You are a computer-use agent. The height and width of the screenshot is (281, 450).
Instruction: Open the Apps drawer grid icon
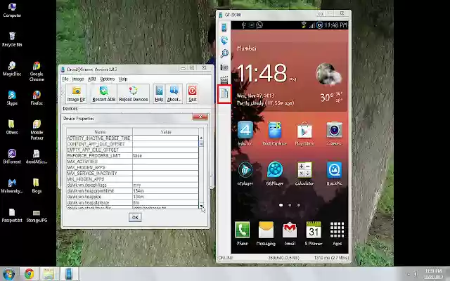[x=337, y=233]
